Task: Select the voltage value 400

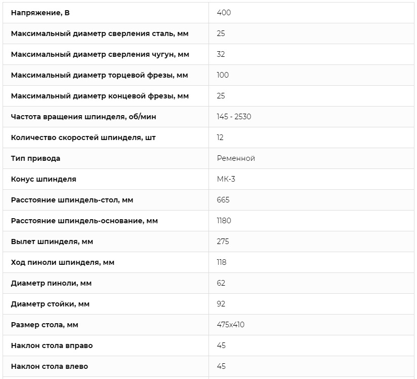Action: point(224,13)
